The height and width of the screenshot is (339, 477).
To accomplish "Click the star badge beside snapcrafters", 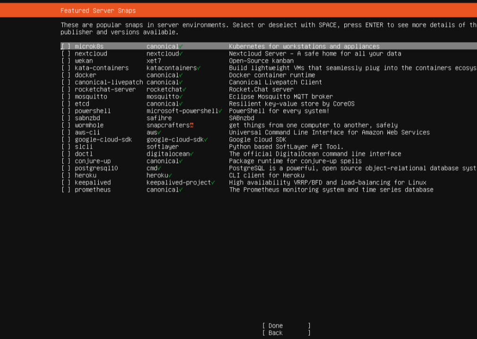I will pos(192,126).
